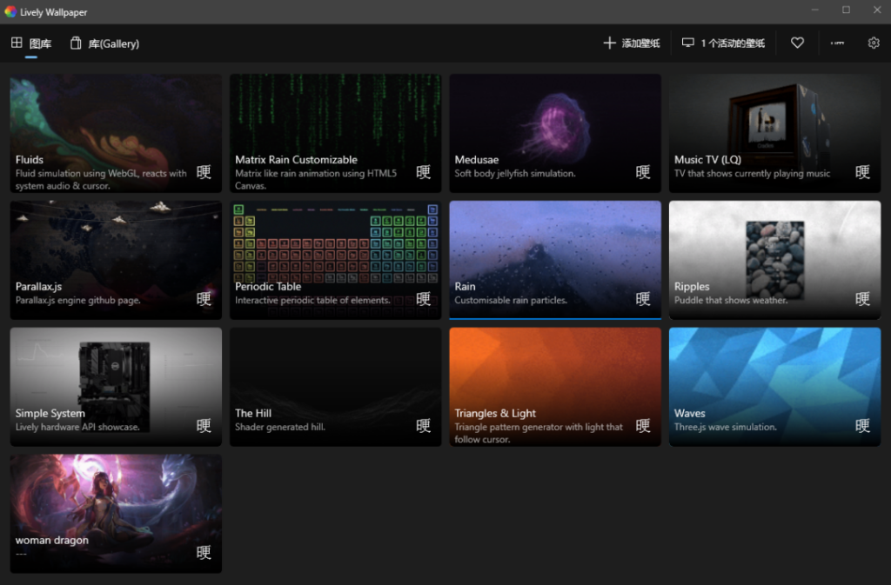Select the Music TV (LQ) wallpaper

click(x=774, y=133)
